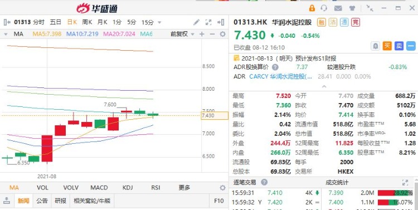The width and height of the screenshot is (418, 210).
Task: Open the mail messages icon
Action: pos(338,8)
